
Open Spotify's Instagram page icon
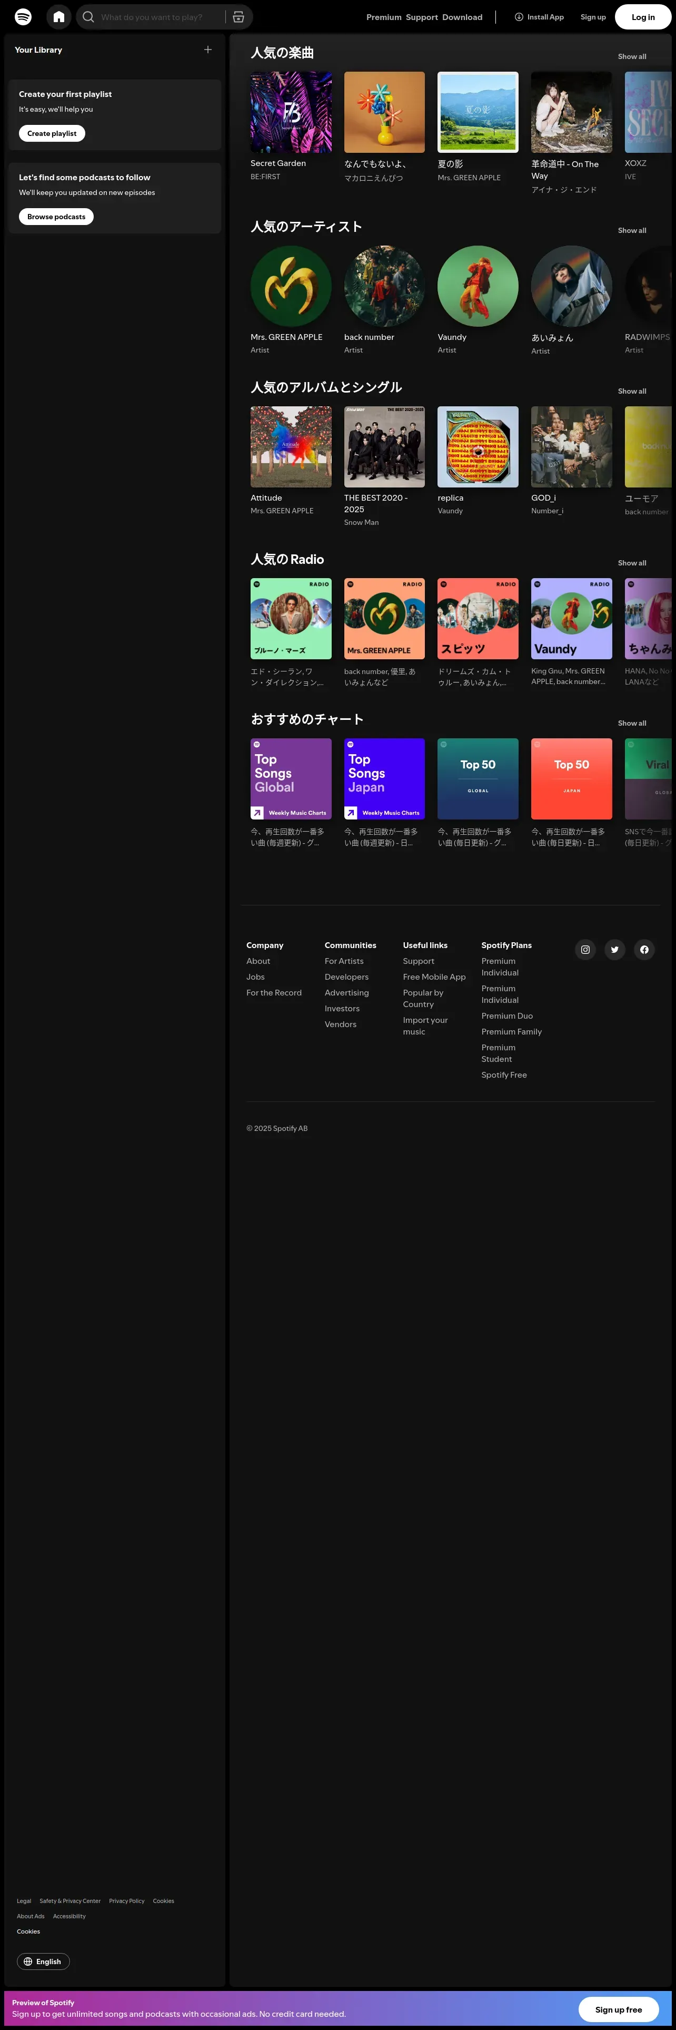(x=585, y=950)
